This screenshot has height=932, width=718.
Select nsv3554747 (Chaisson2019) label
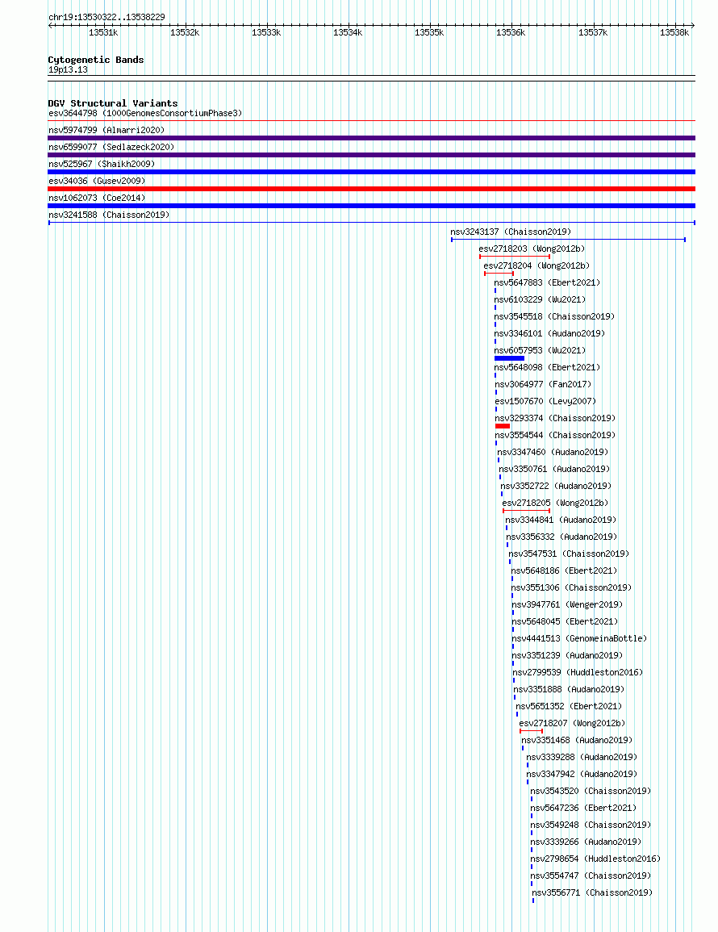591,876
